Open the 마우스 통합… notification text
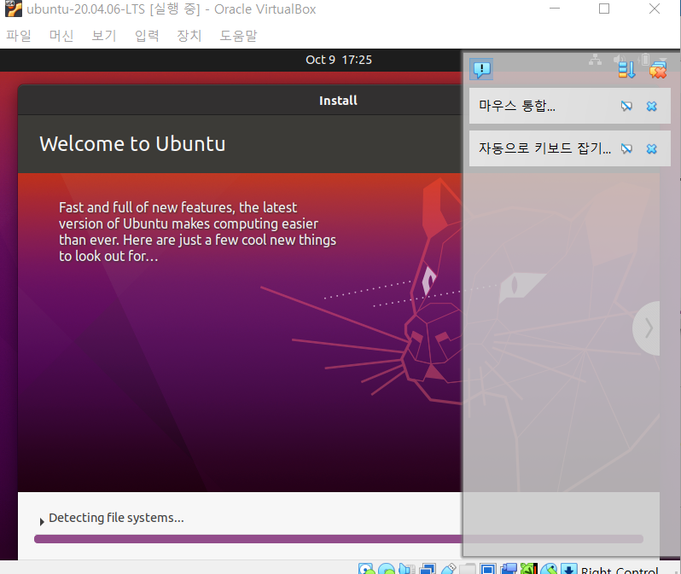The image size is (681, 574). pos(517,106)
